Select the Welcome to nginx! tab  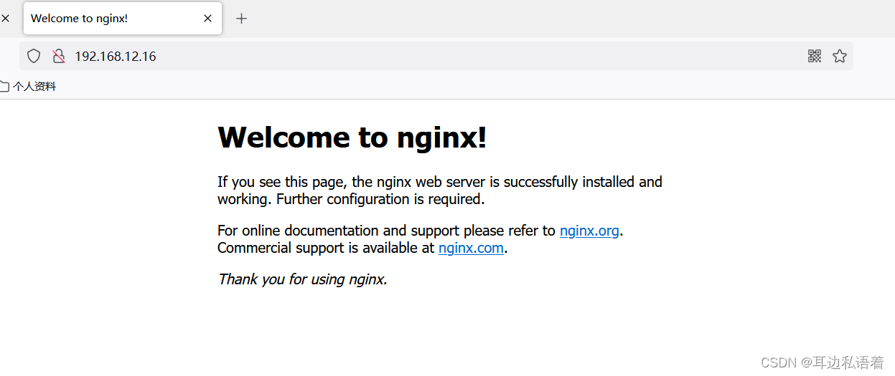click(123, 19)
